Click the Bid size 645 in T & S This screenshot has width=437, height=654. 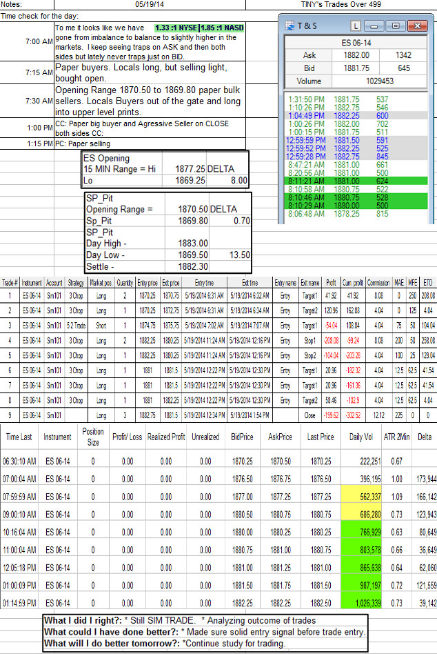click(x=404, y=68)
